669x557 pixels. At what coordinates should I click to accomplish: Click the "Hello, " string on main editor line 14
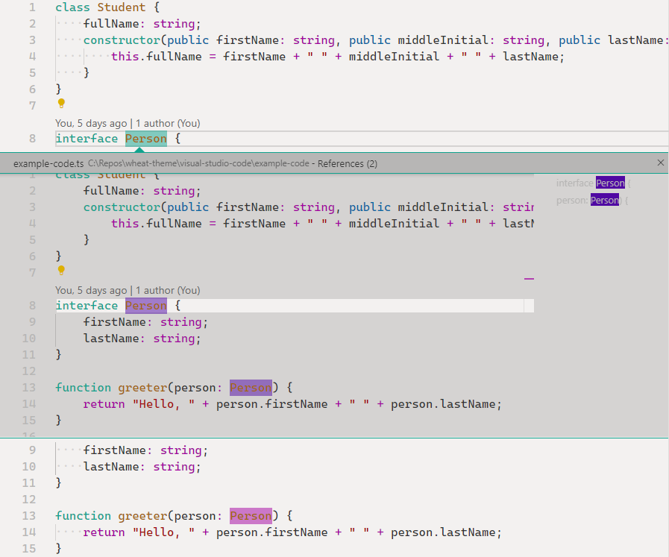(x=163, y=532)
